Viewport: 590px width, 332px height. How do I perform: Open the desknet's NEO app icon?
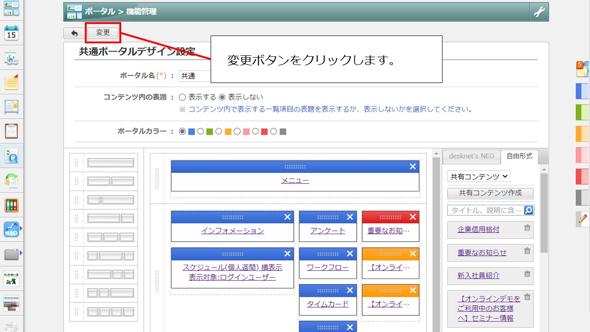(11, 229)
